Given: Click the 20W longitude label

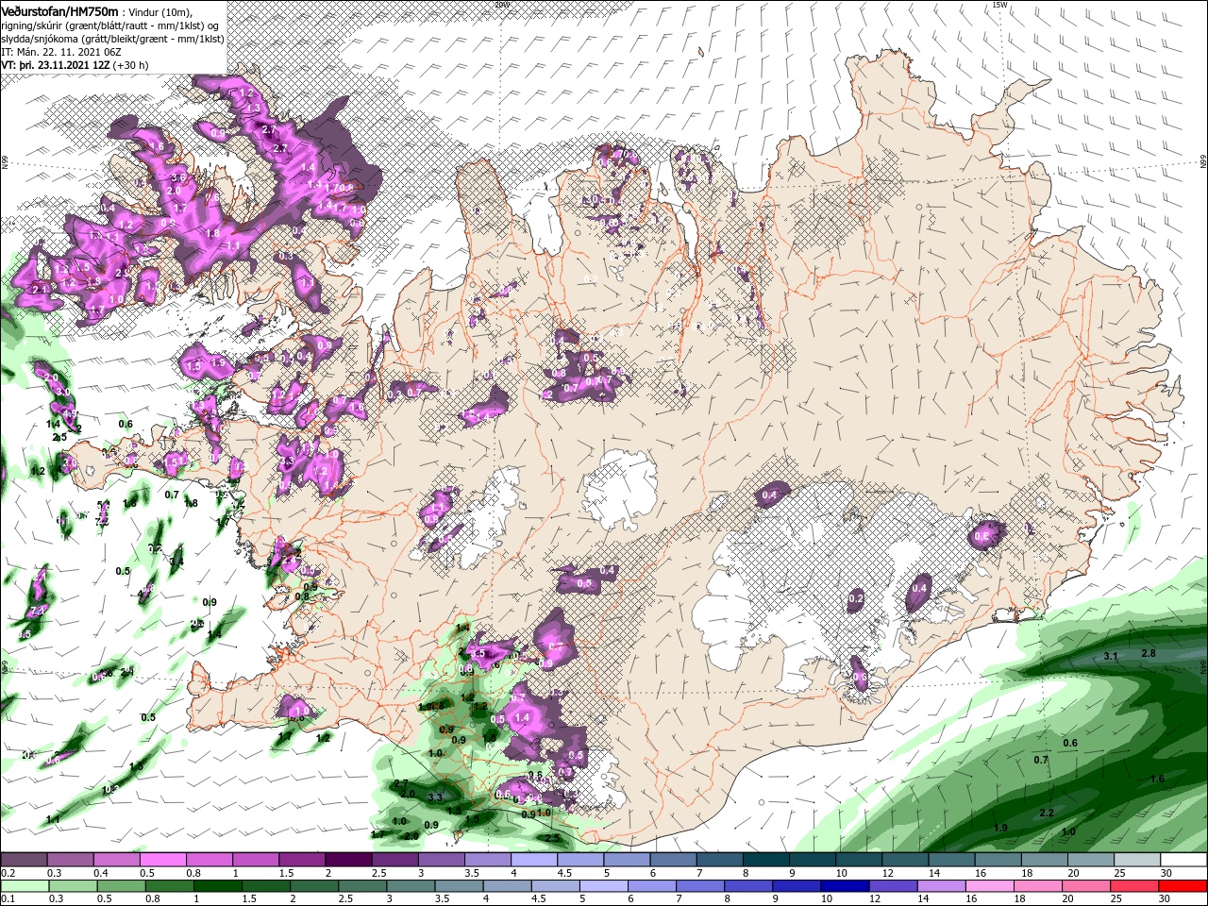Looking at the screenshot, I should click(x=502, y=5).
